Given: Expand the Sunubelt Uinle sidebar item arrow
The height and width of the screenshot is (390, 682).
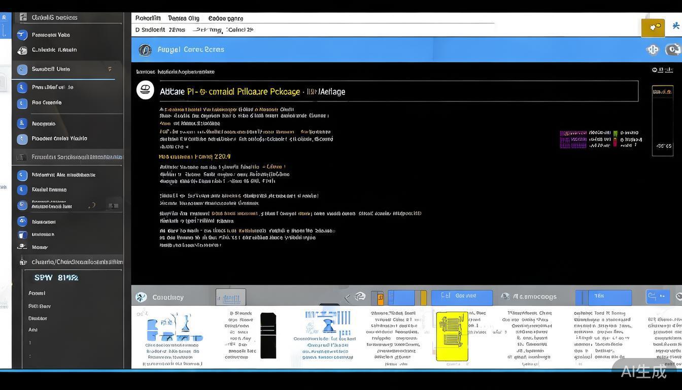Looking at the screenshot, I should tap(110, 69).
